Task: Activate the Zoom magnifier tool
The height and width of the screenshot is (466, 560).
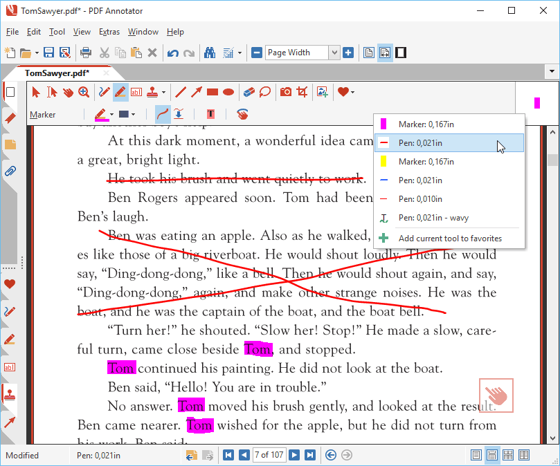Action: tap(84, 93)
